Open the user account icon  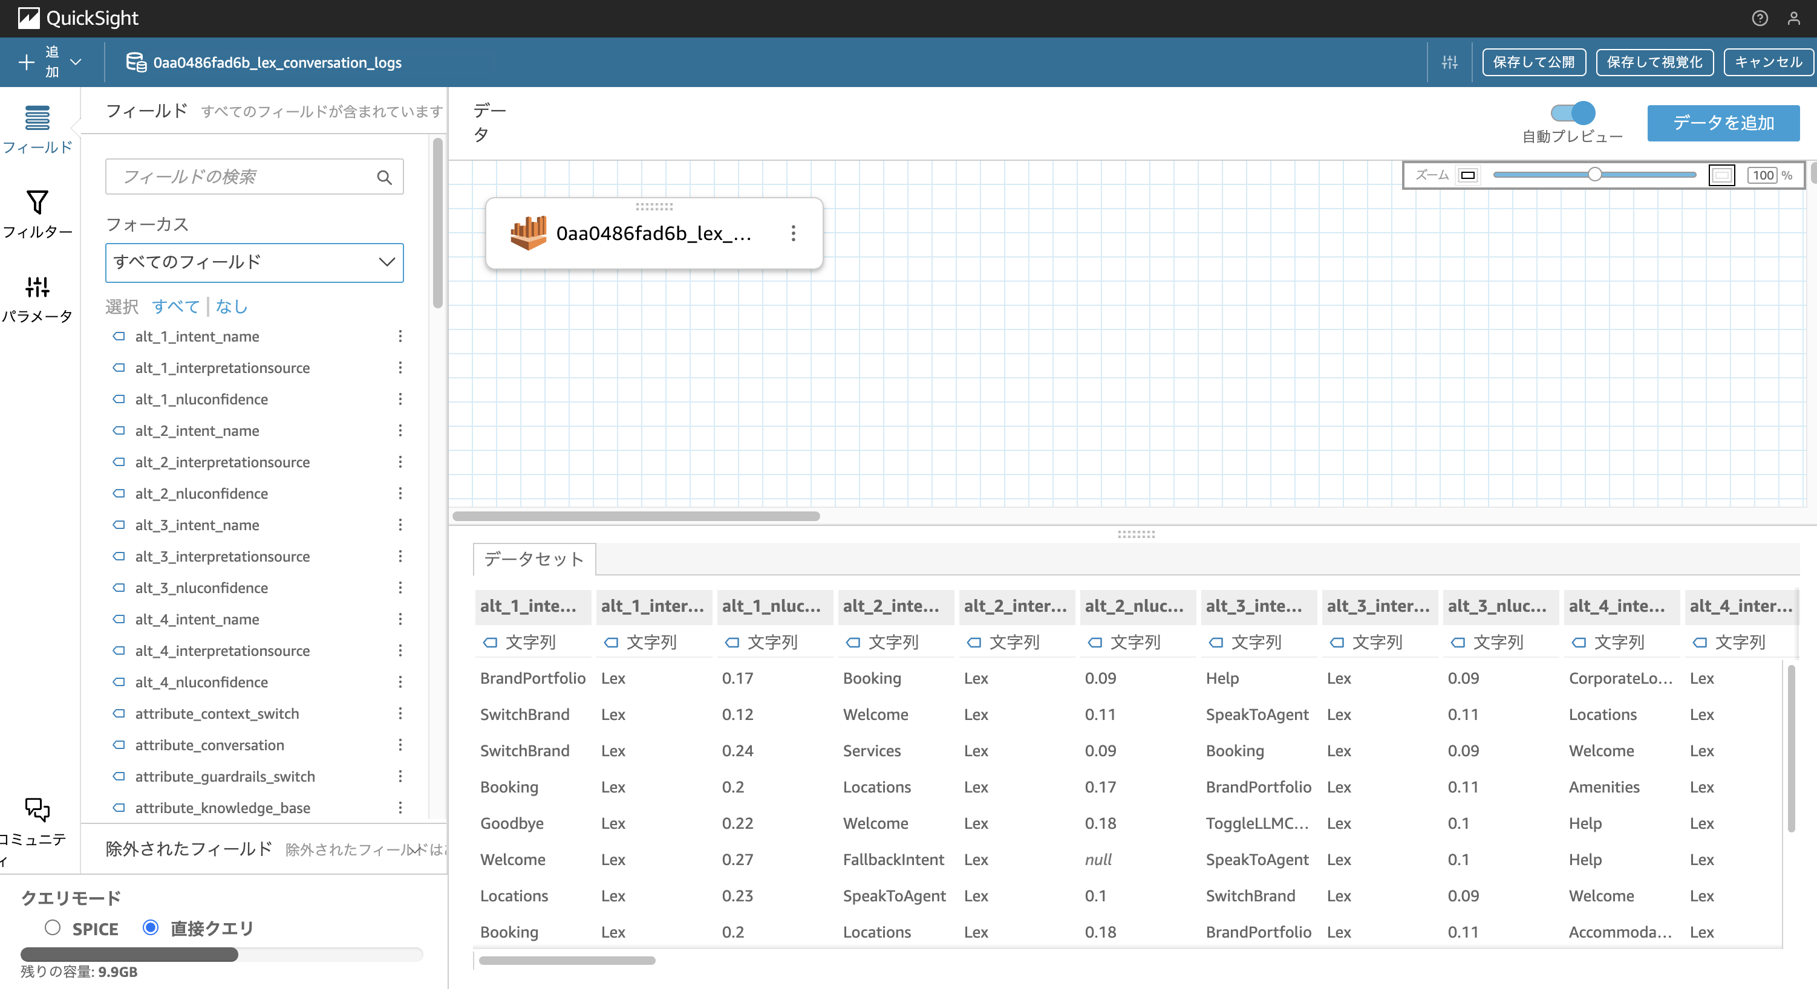(1794, 18)
